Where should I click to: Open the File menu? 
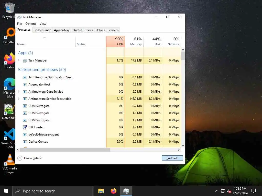click(19, 24)
